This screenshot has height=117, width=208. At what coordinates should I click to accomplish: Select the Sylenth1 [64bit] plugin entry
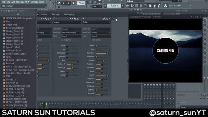13,47
